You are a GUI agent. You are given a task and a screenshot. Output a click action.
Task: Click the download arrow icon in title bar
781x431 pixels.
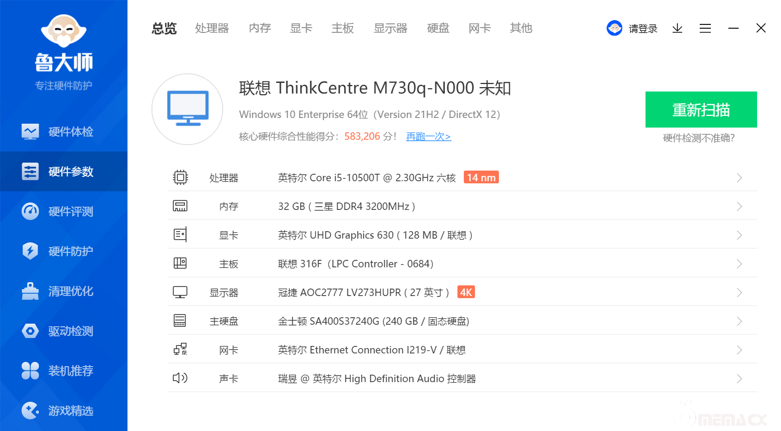click(x=677, y=28)
